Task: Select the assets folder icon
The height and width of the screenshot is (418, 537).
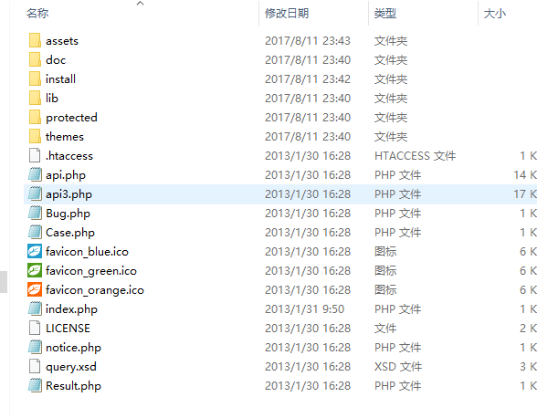Action: click(x=35, y=40)
